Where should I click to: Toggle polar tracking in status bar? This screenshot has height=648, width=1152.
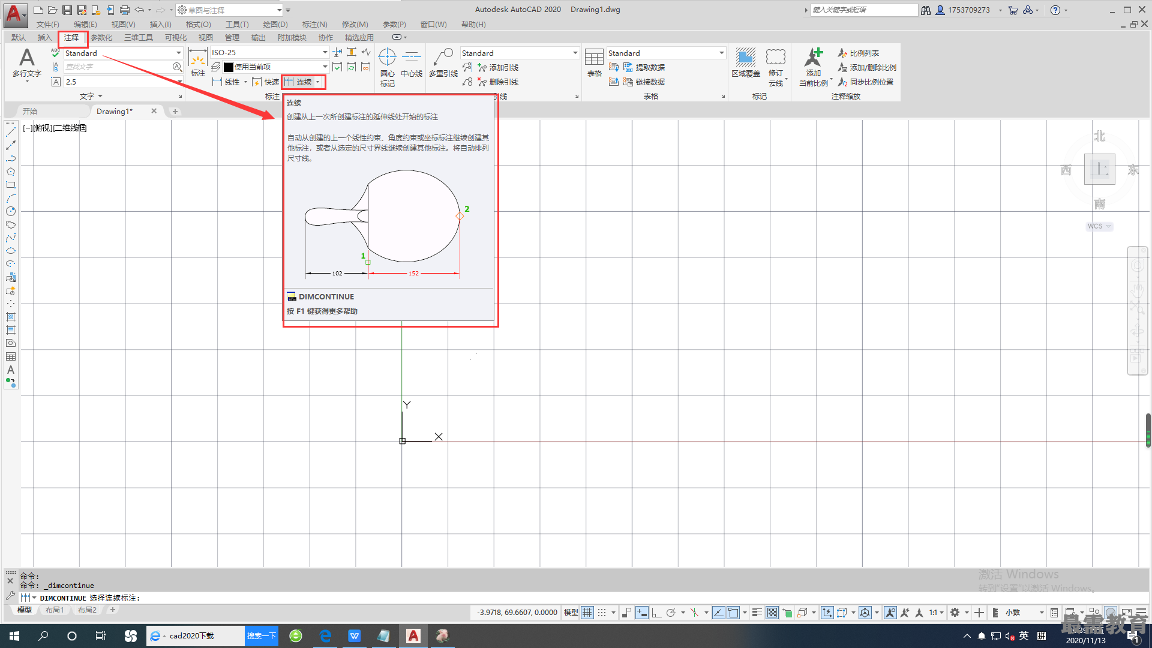(x=671, y=612)
